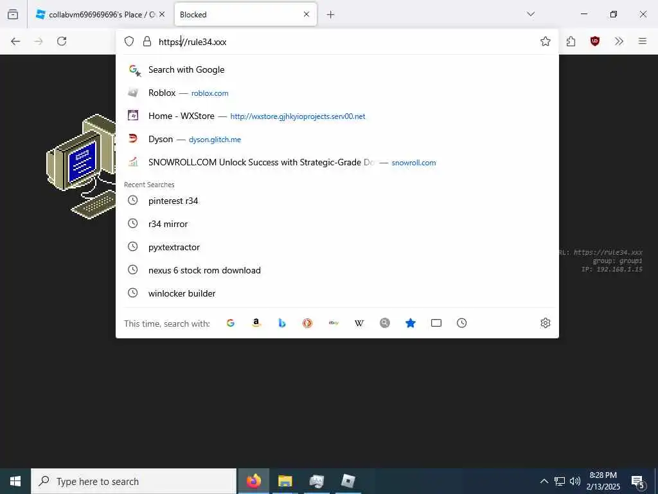Open the Roblox roblox.com suggestion
This screenshot has height=494, width=658.
337,93
